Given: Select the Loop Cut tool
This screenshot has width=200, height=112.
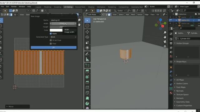Looking at the screenshot, I should click(x=87, y=87).
